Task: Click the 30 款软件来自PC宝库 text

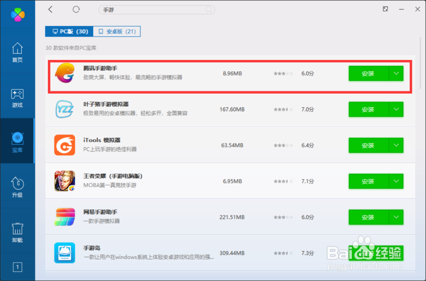Action: click(71, 48)
